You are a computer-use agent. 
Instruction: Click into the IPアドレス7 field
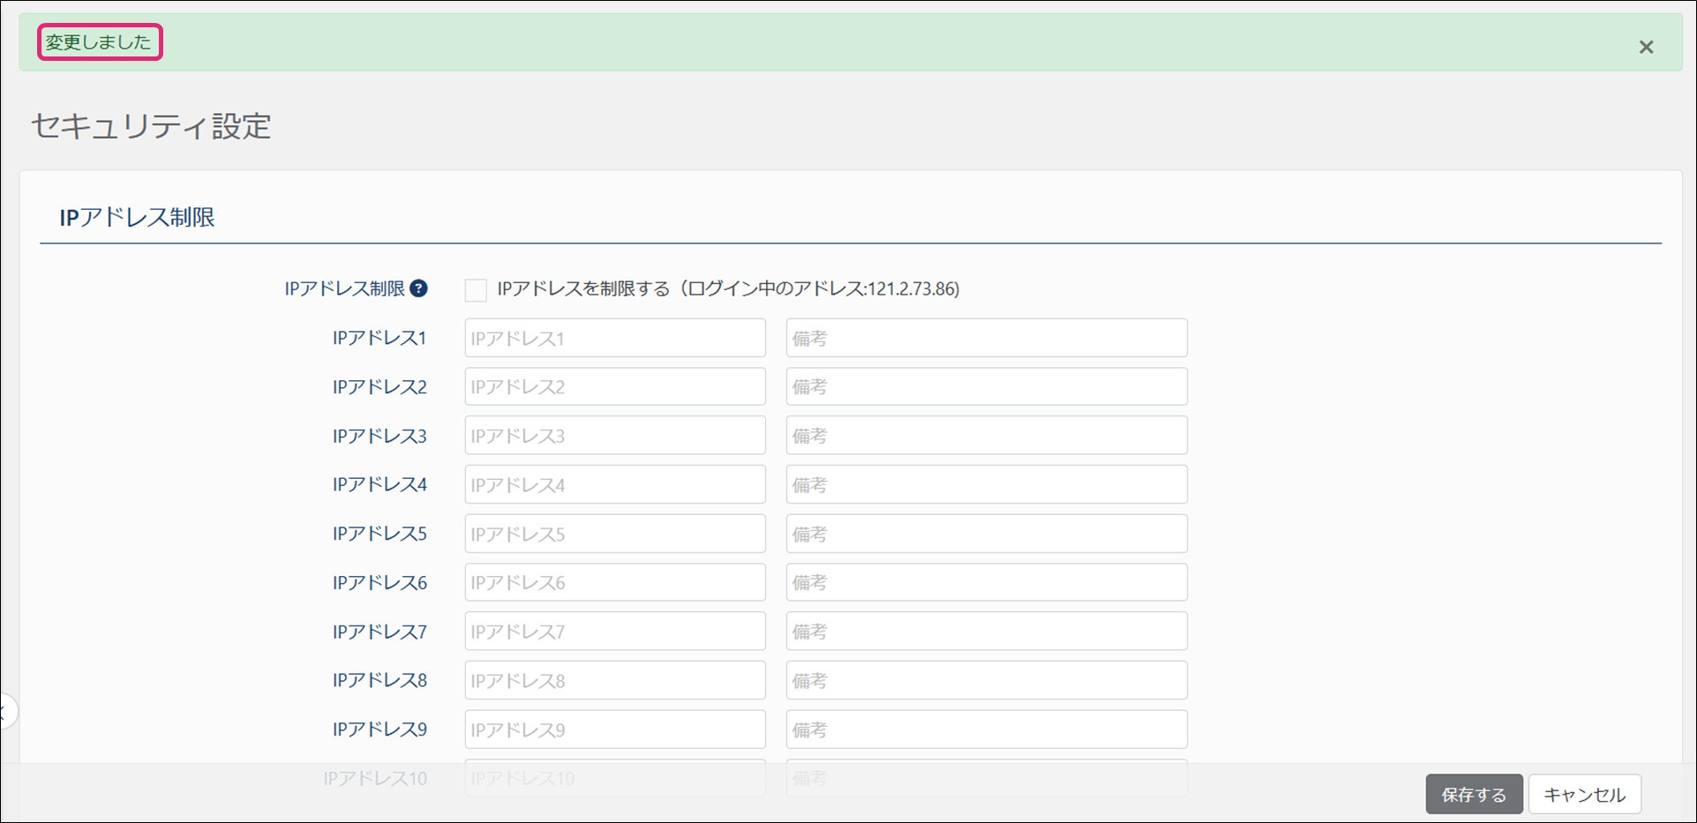pos(614,632)
